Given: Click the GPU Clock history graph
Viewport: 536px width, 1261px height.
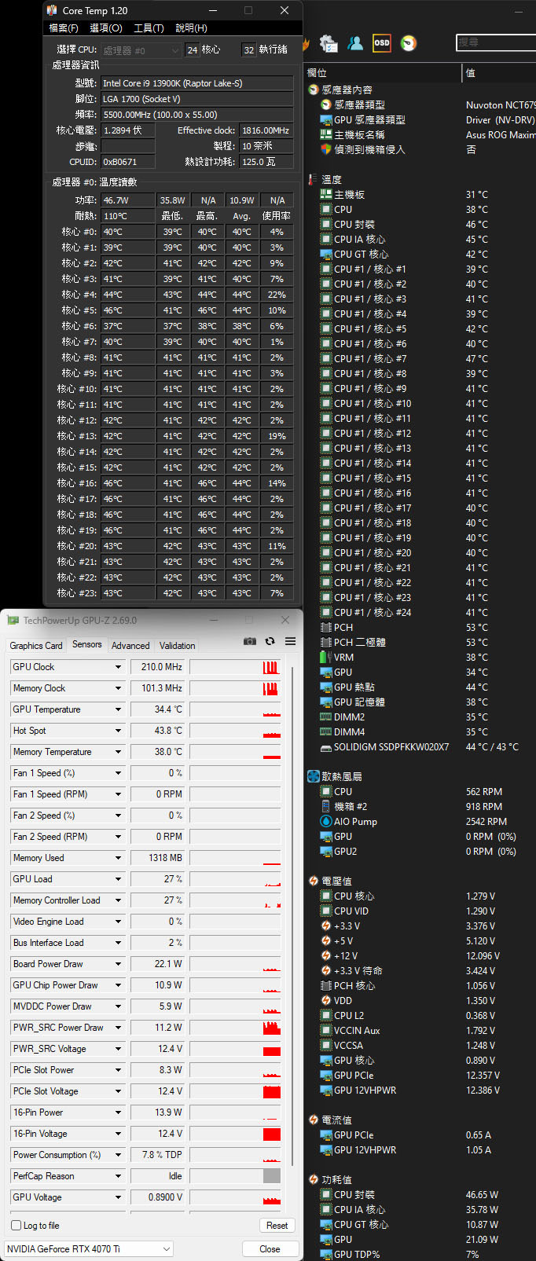Looking at the screenshot, I should click(x=235, y=667).
